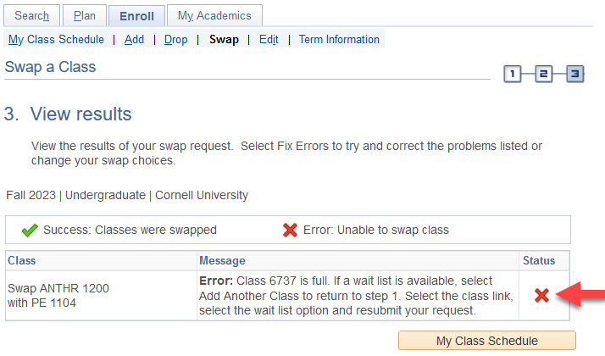Open the My Class Schedule sub-navigation link

pyautogui.click(x=56, y=39)
